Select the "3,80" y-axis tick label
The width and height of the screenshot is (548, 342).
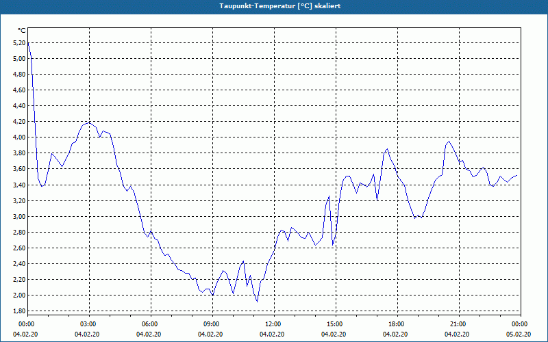pos(20,153)
